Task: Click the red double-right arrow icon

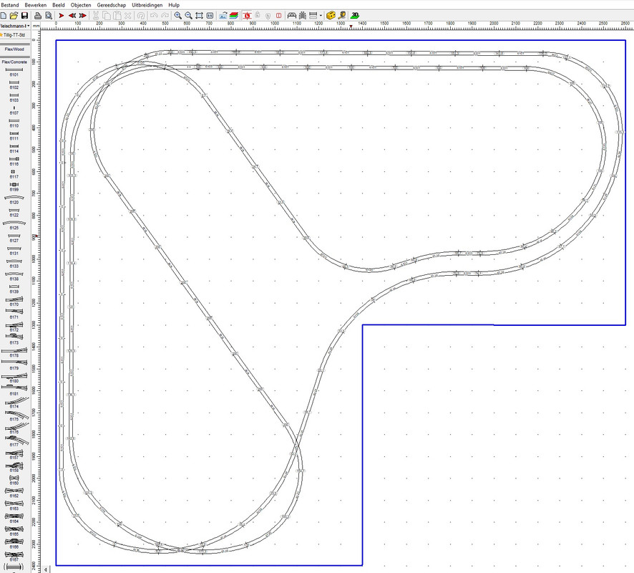Action: coord(82,15)
